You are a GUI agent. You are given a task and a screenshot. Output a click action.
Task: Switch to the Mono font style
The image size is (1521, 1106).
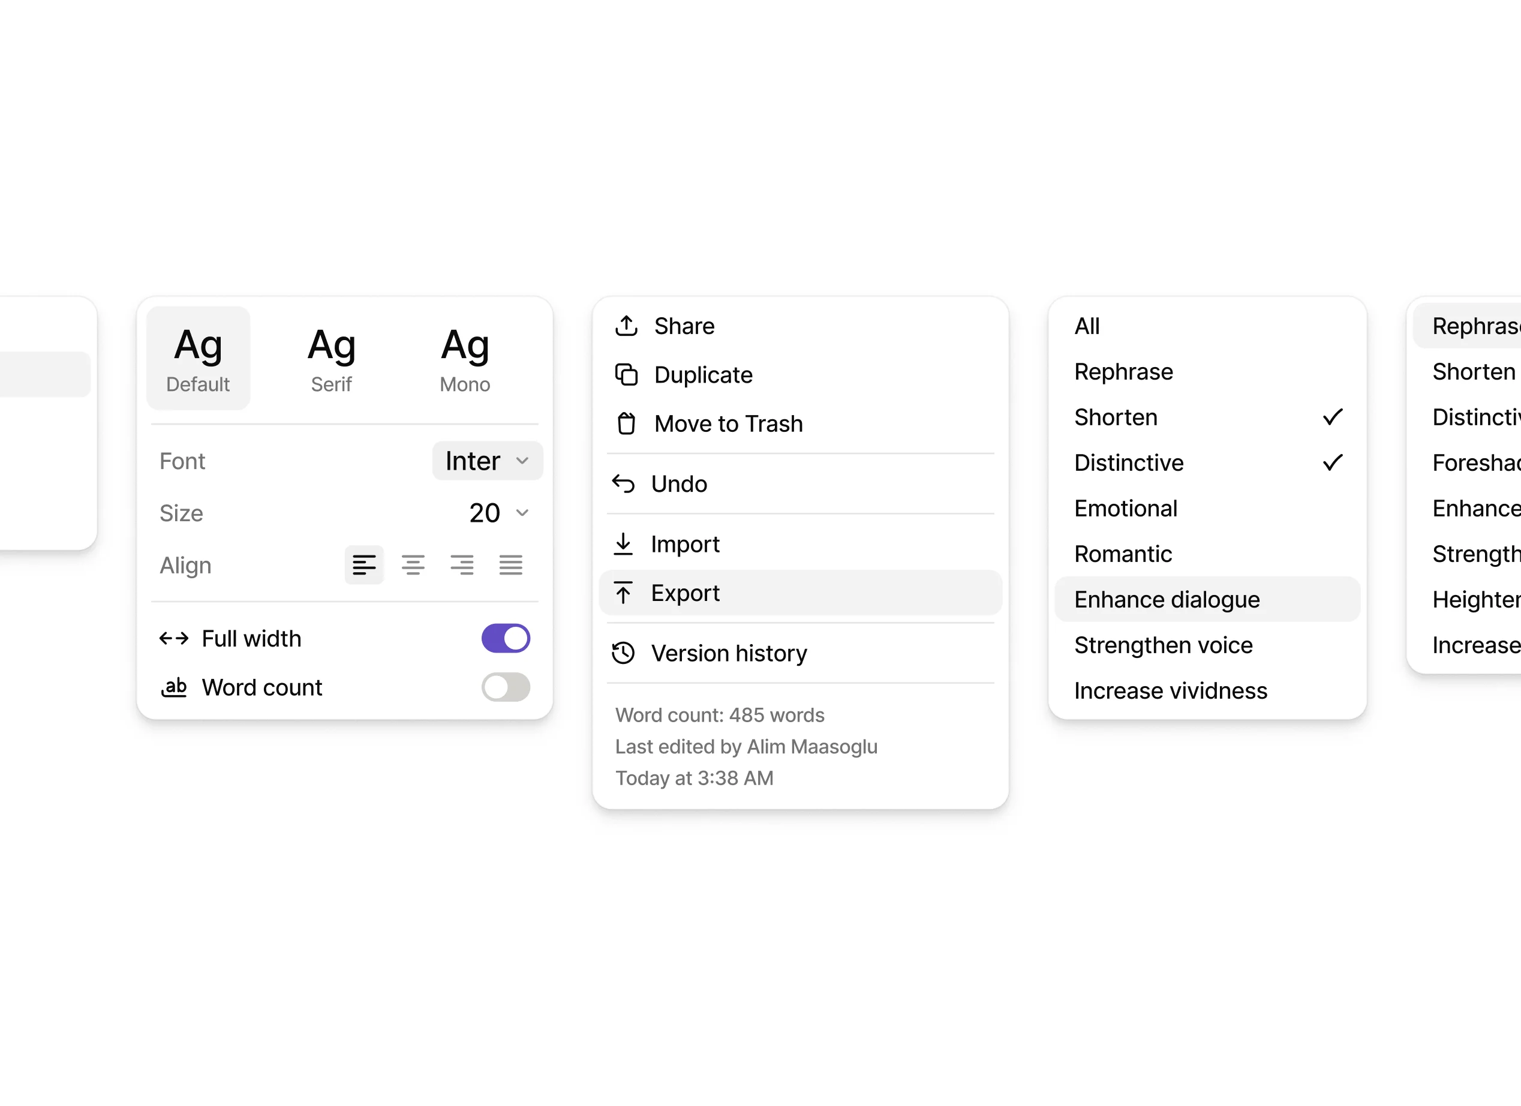click(465, 358)
